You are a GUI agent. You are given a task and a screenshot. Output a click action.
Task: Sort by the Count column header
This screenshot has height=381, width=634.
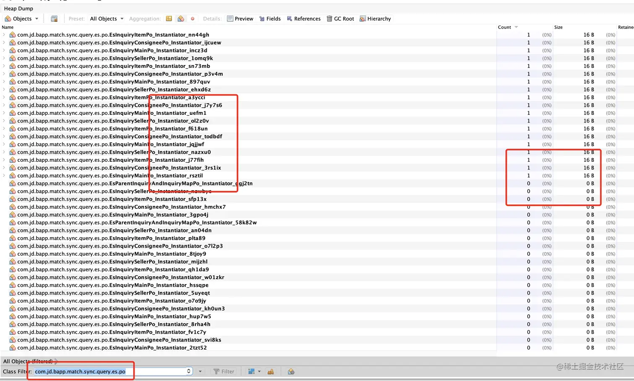pyautogui.click(x=504, y=27)
